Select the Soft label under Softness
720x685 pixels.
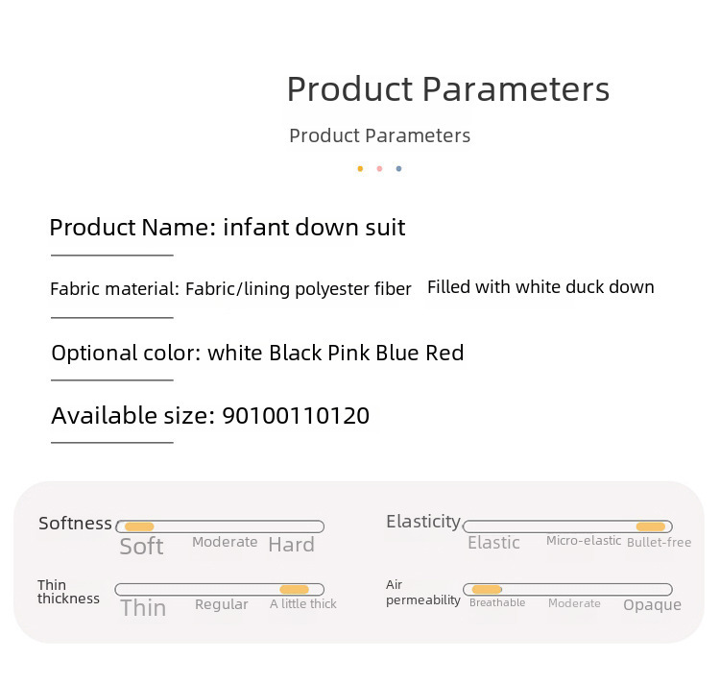(141, 547)
